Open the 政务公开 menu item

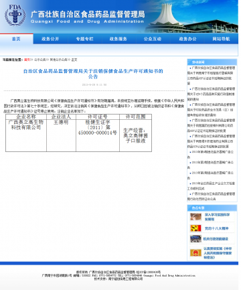click(x=50, y=39)
